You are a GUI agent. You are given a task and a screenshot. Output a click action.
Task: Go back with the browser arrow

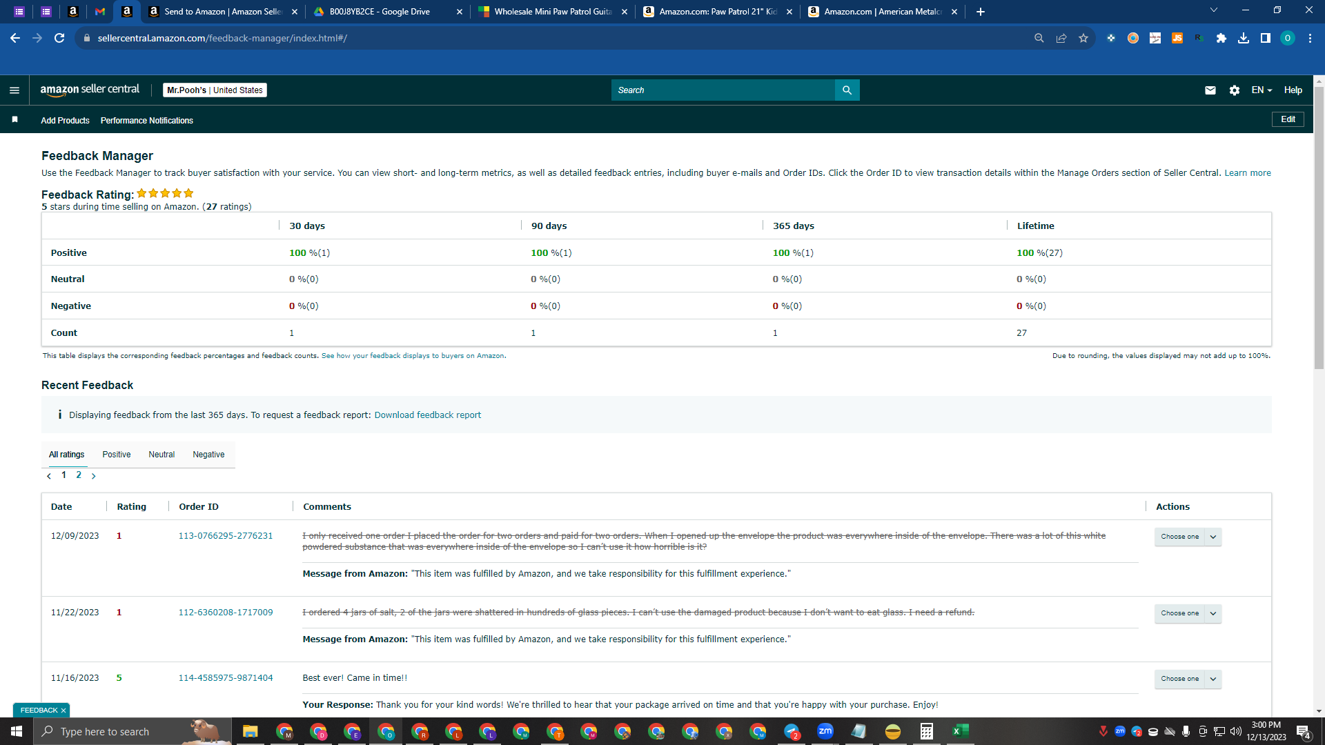point(15,38)
